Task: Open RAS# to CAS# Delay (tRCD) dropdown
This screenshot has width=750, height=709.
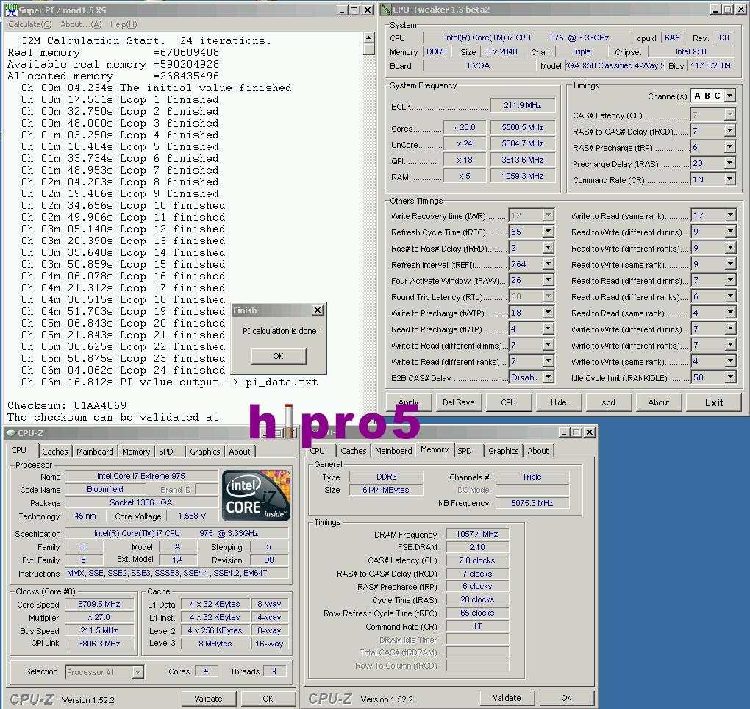Action: pyautogui.click(x=730, y=131)
